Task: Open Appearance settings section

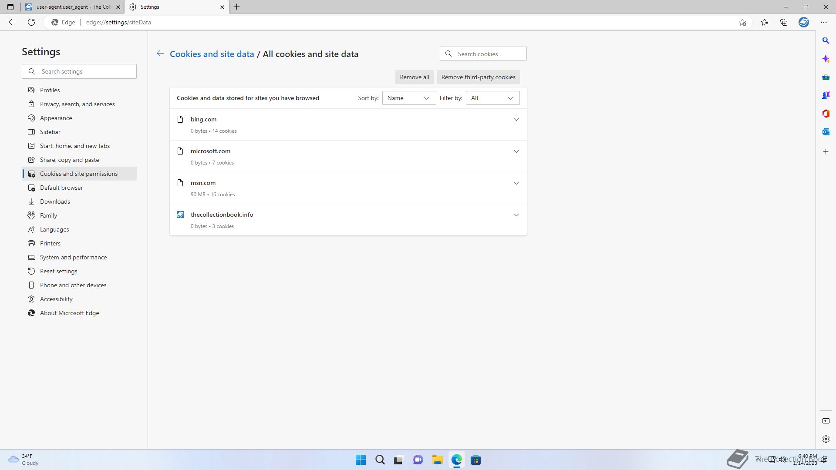Action: [x=79, y=118]
